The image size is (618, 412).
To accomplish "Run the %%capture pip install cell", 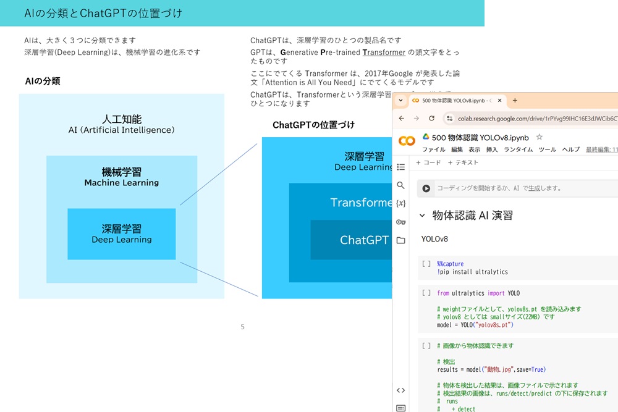I will point(426,264).
